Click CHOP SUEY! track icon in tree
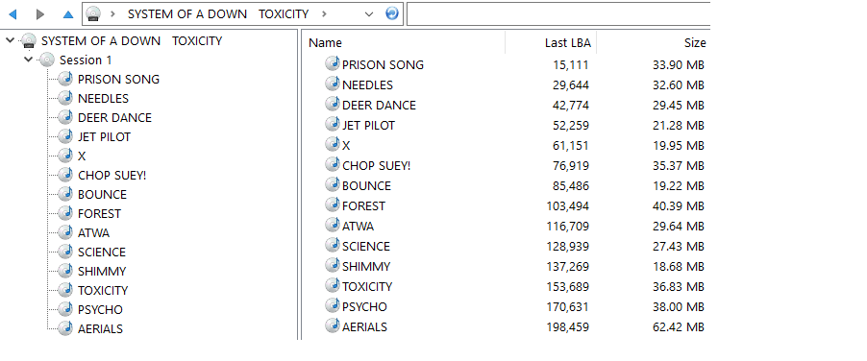 click(65, 175)
